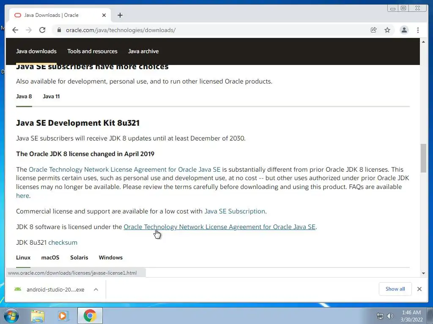Switch to the Java 11 tab

point(51,97)
